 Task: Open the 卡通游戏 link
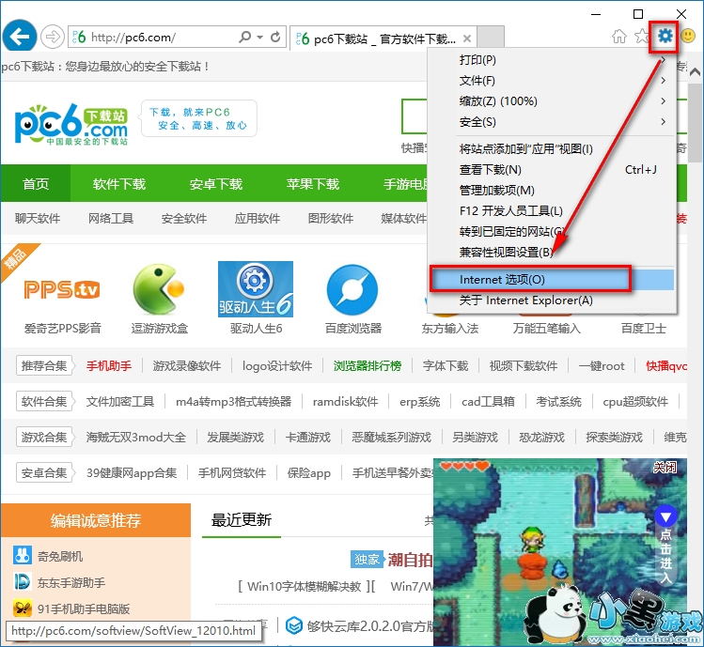pos(308,437)
